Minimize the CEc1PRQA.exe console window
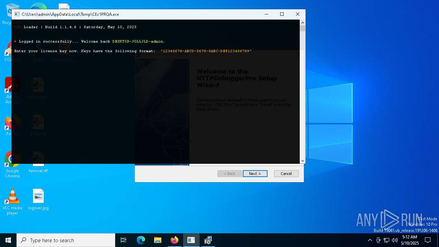439x247 pixels. pos(266,14)
